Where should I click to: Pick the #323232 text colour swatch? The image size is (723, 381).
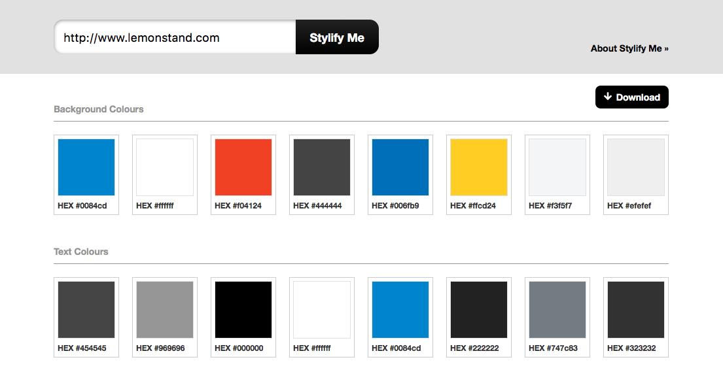(636, 310)
